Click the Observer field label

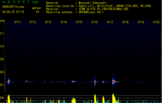coord(52,3)
